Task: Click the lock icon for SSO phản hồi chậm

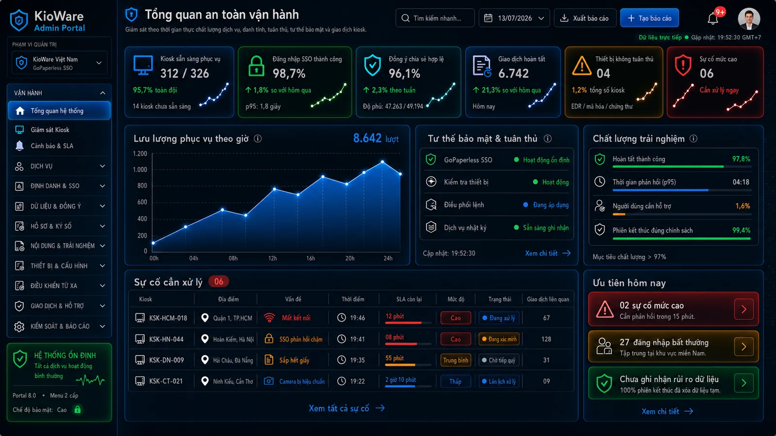Action: click(269, 339)
